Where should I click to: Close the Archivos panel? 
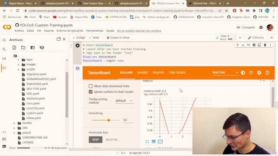(x=64, y=39)
